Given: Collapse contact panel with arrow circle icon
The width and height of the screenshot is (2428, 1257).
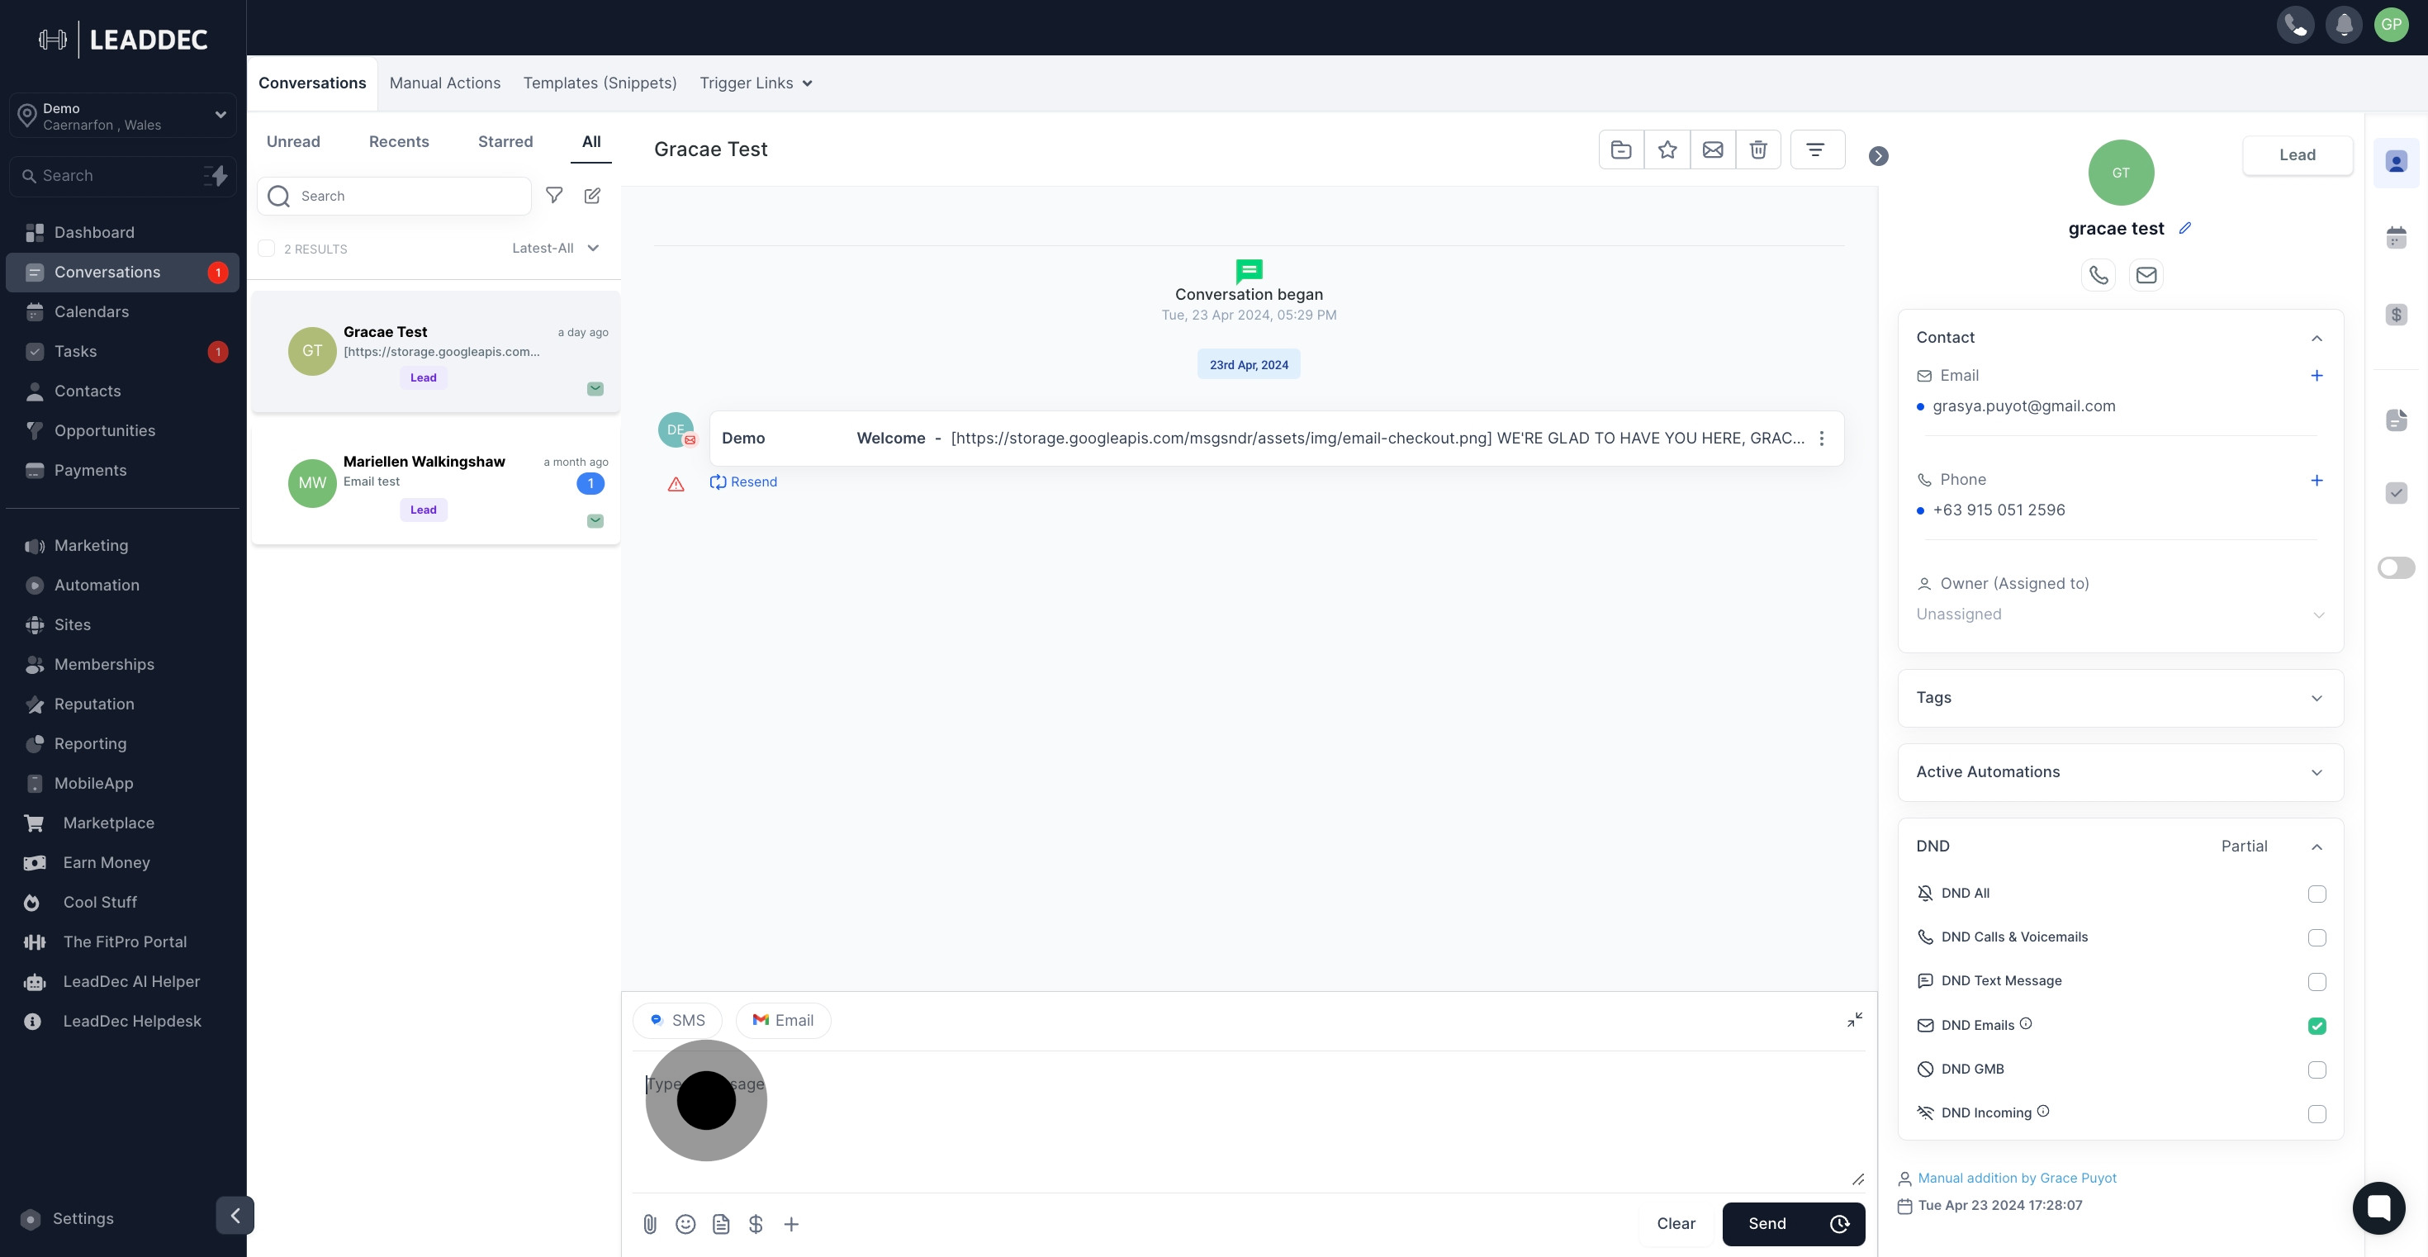Looking at the screenshot, I should 1879,156.
